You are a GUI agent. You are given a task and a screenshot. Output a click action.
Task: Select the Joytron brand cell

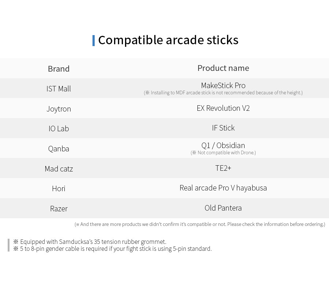(x=59, y=109)
